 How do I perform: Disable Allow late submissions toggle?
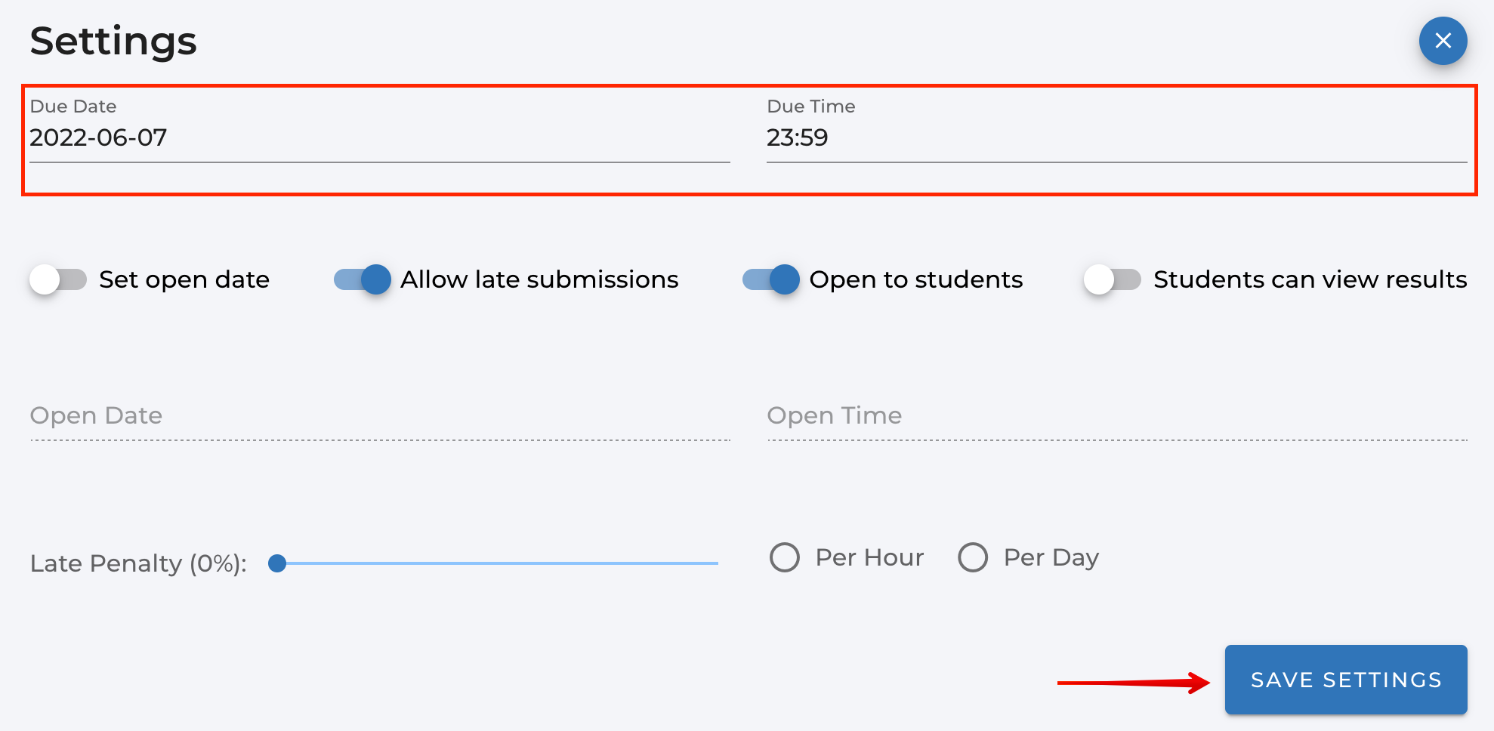coord(363,279)
